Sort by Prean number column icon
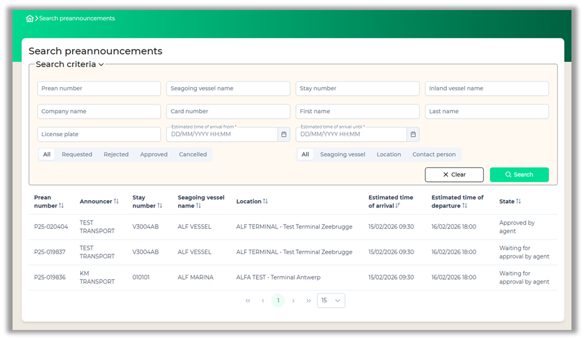The height and width of the screenshot is (340, 584). (61, 206)
